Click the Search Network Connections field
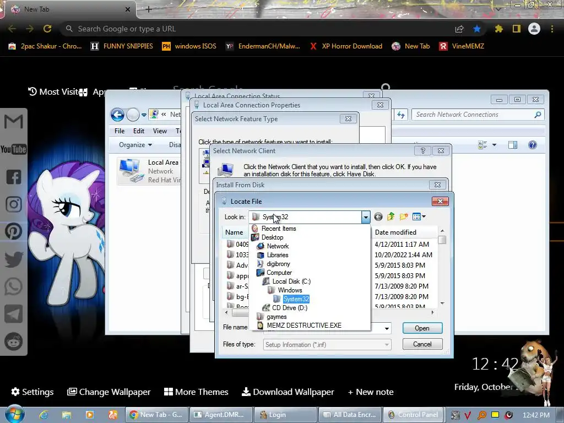This screenshot has height=423, width=564. (x=478, y=115)
